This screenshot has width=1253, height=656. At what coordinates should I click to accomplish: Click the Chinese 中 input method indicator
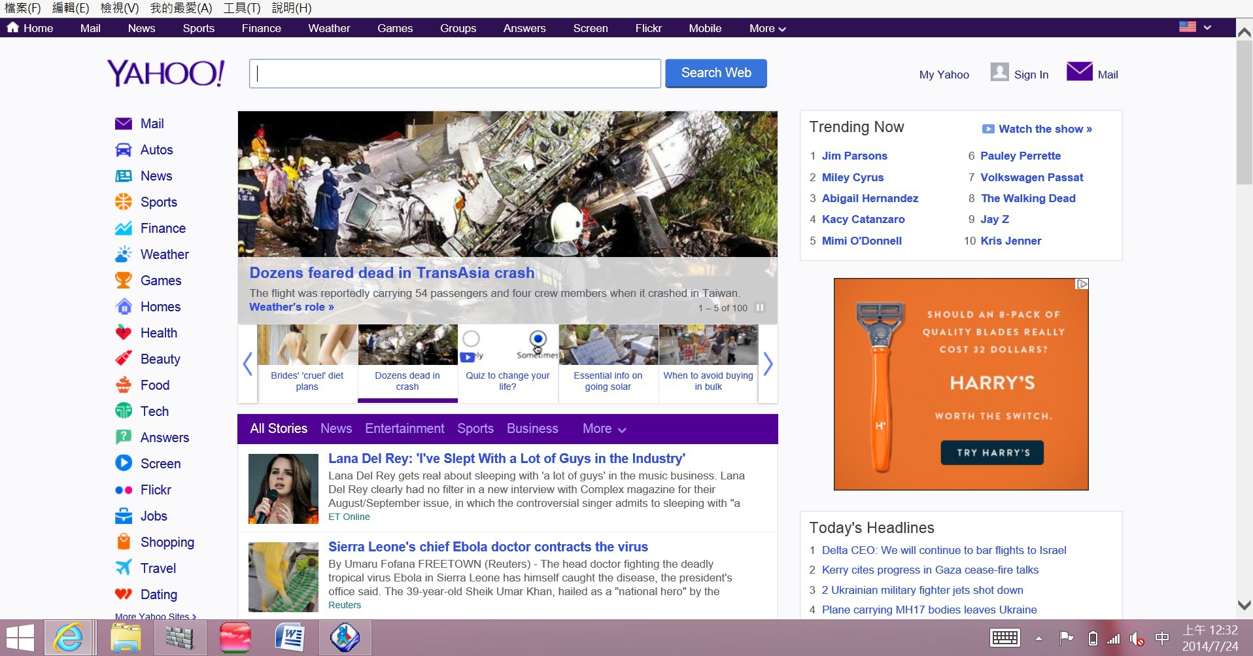click(x=1163, y=638)
